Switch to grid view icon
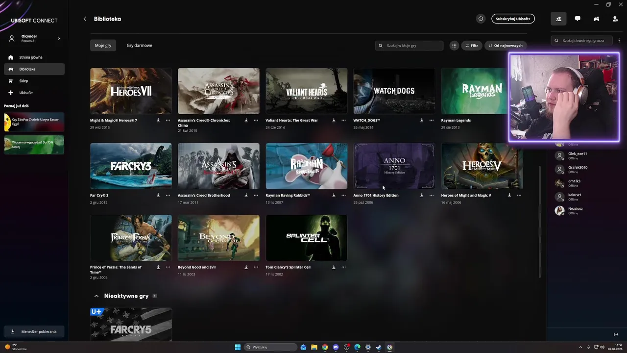Viewport: 627px width, 353px height. pos(454,46)
